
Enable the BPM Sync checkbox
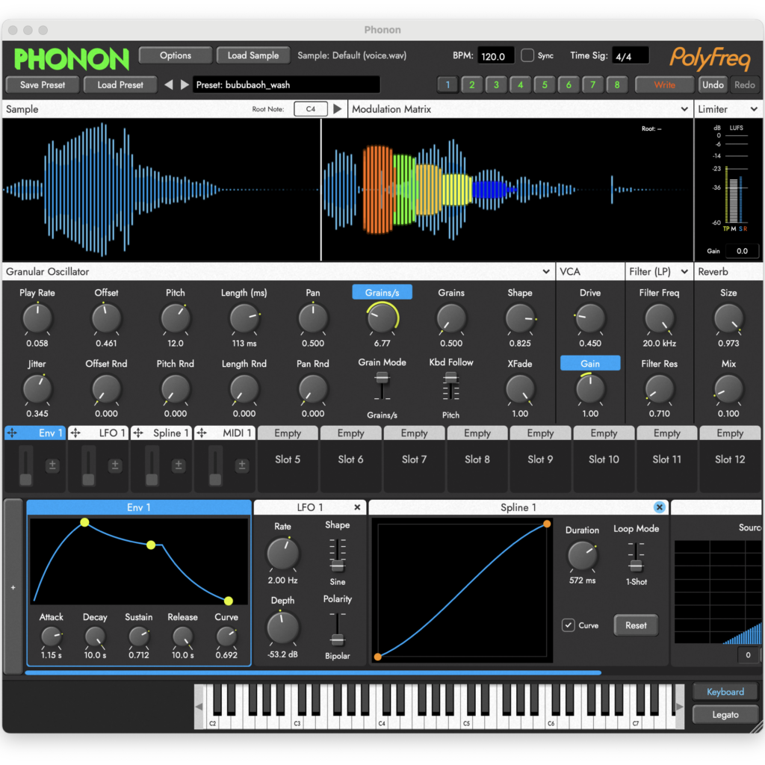[x=527, y=55]
